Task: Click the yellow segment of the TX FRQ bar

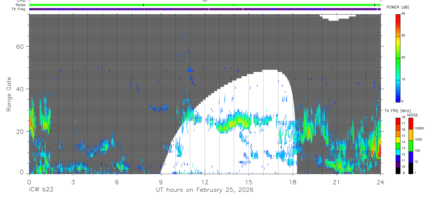Action: (x=398, y=140)
